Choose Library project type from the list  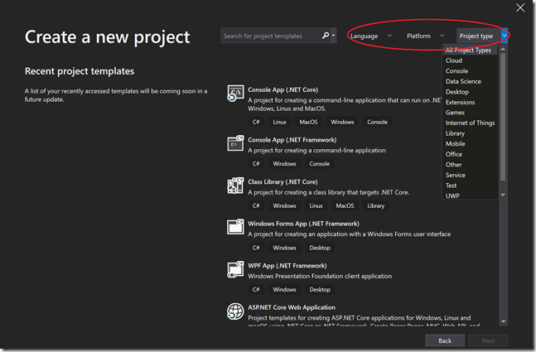pos(455,133)
